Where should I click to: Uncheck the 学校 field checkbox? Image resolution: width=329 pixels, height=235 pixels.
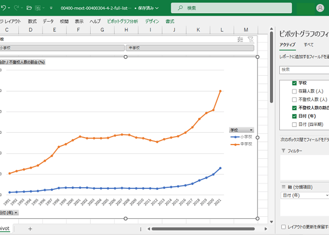point(294,83)
